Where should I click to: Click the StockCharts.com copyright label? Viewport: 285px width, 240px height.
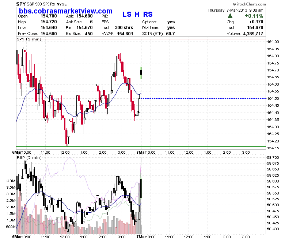(x=249, y=4)
